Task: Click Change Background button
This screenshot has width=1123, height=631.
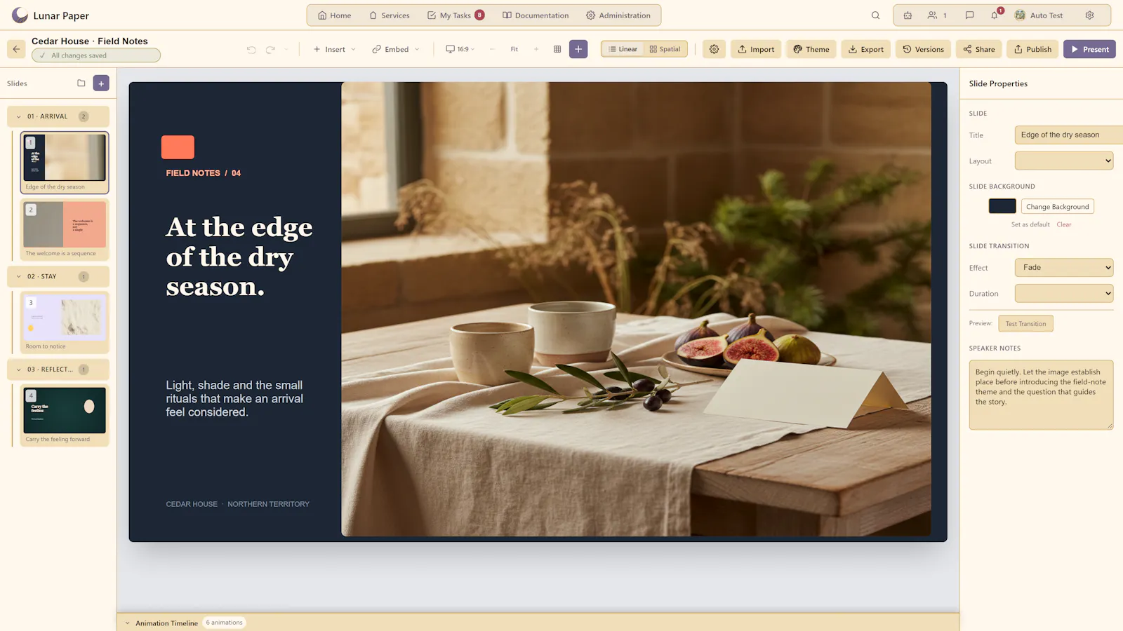Action: pyautogui.click(x=1058, y=207)
